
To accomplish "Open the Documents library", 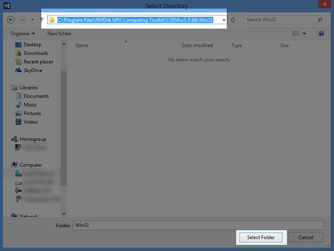I will point(36,96).
